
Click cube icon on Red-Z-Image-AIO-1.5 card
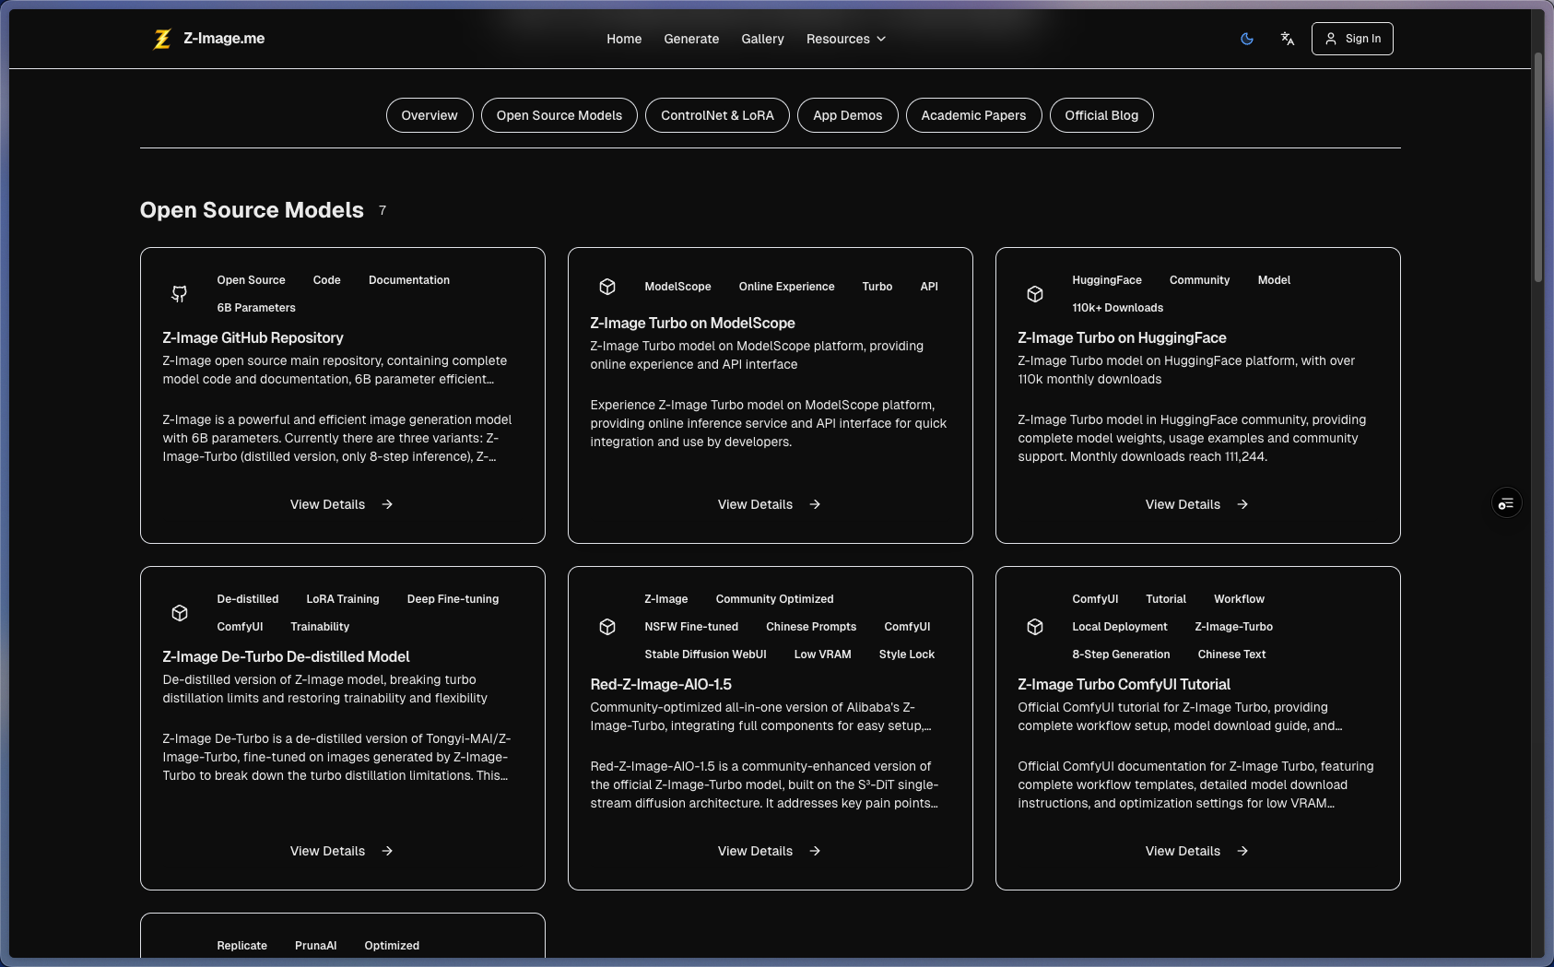(x=607, y=627)
